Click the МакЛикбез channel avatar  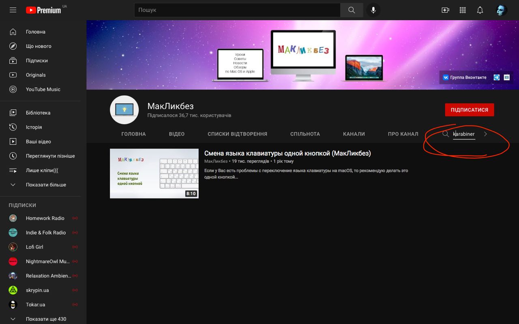pyautogui.click(x=124, y=110)
